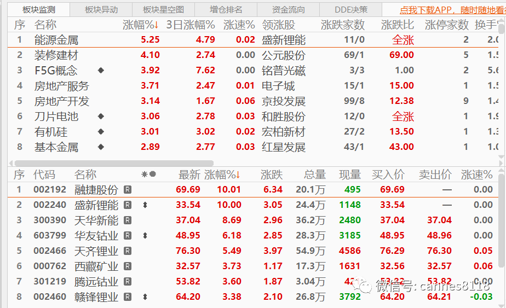Image resolution: width=506 pixels, height=308 pixels.
Task: Select the 基本金属 sector row
Action: pos(253,147)
